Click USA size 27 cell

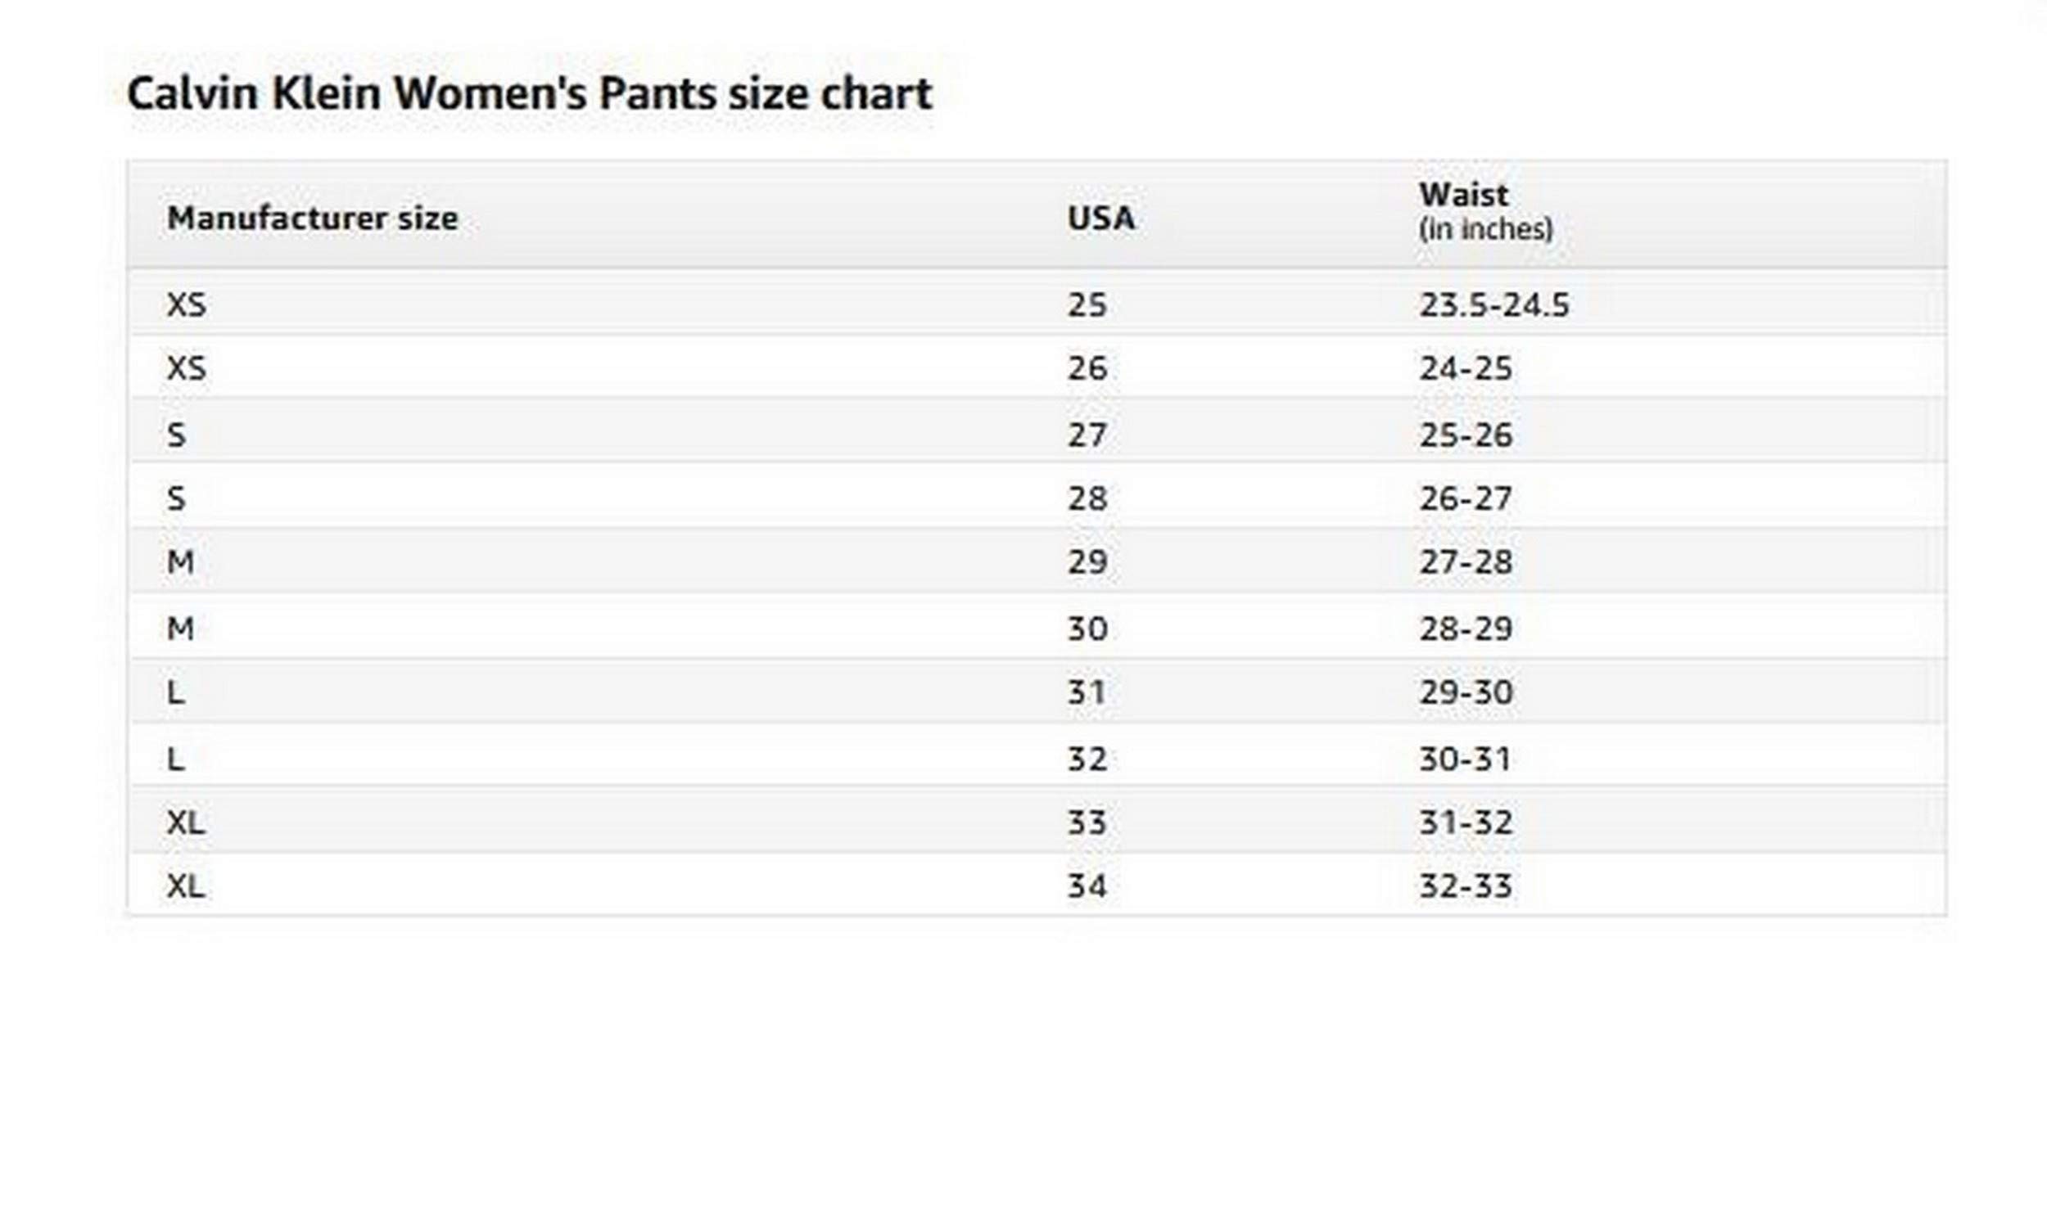(x=1086, y=435)
